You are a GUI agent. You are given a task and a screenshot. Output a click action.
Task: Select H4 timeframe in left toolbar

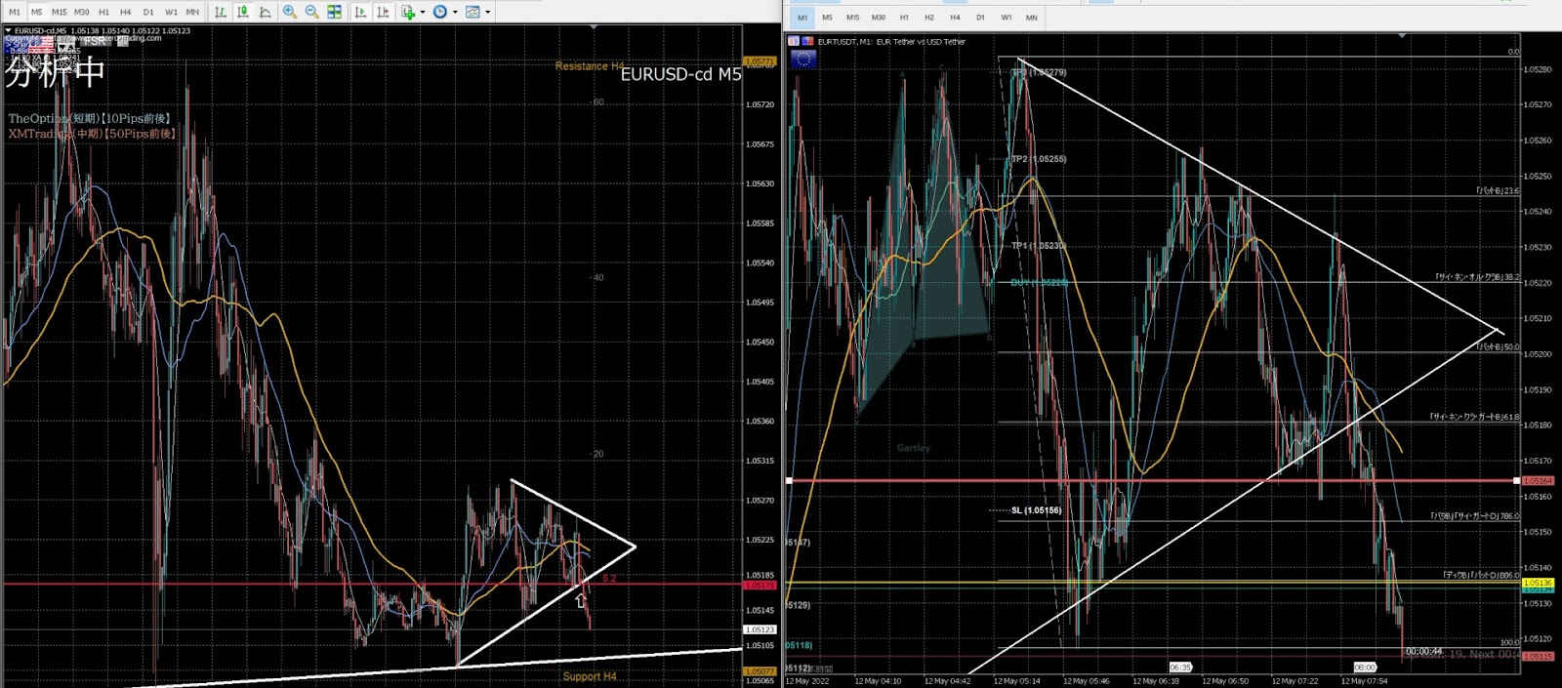pos(125,12)
